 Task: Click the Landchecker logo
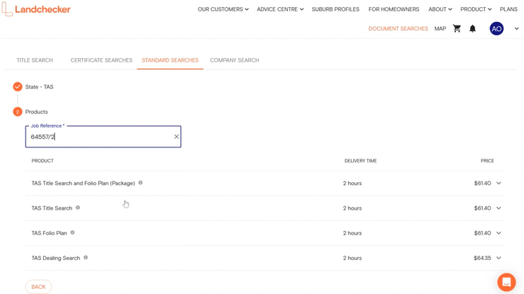pos(36,9)
